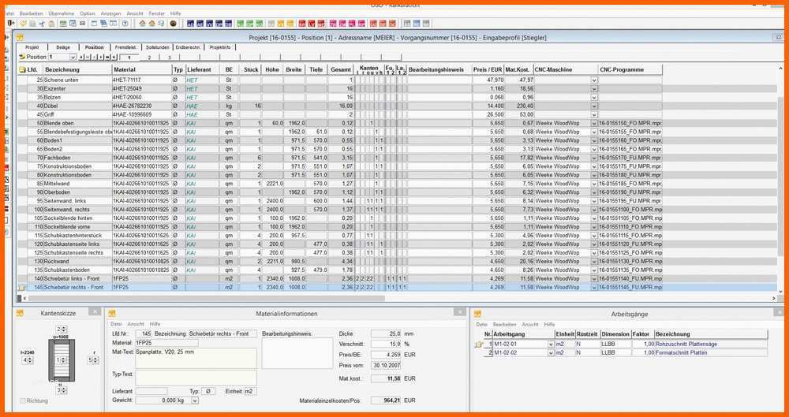The height and width of the screenshot is (417, 789).
Task: Toggle the Richtung checkbox
Action: coord(23,401)
